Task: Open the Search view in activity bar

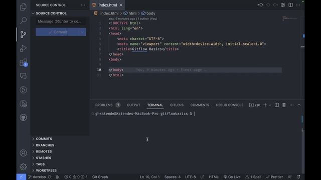Action: pos(23,20)
